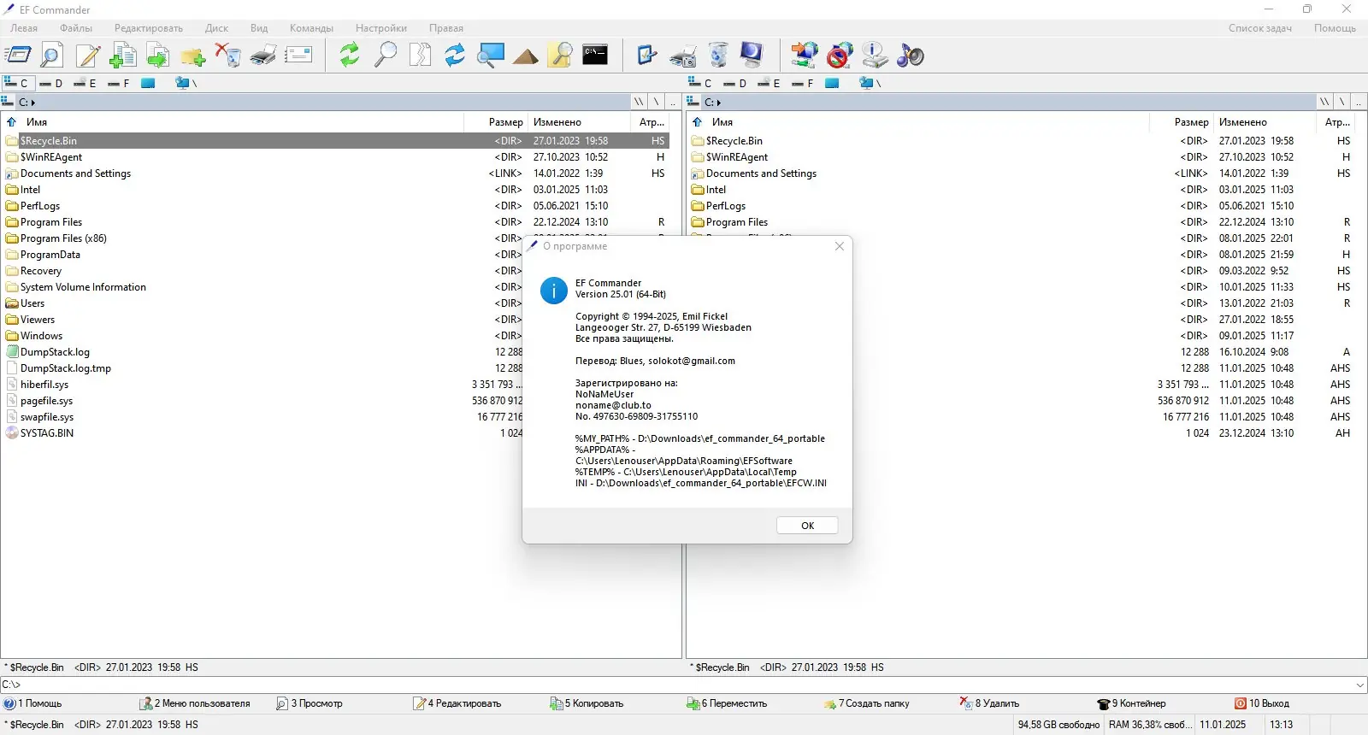Click the brown pyramid toolbar icon
The height and width of the screenshot is (735, 1368).
pos(526,56)
